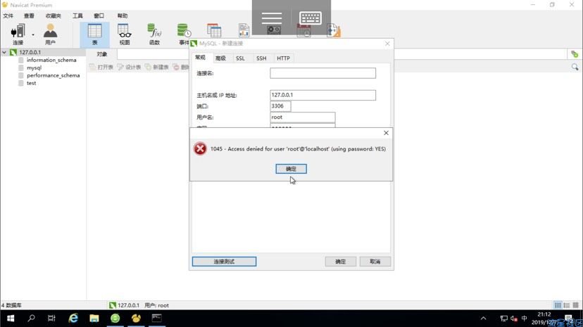The image size is (583, 327).
Task: Open the 文件 menu
Action: coord(8,15)
